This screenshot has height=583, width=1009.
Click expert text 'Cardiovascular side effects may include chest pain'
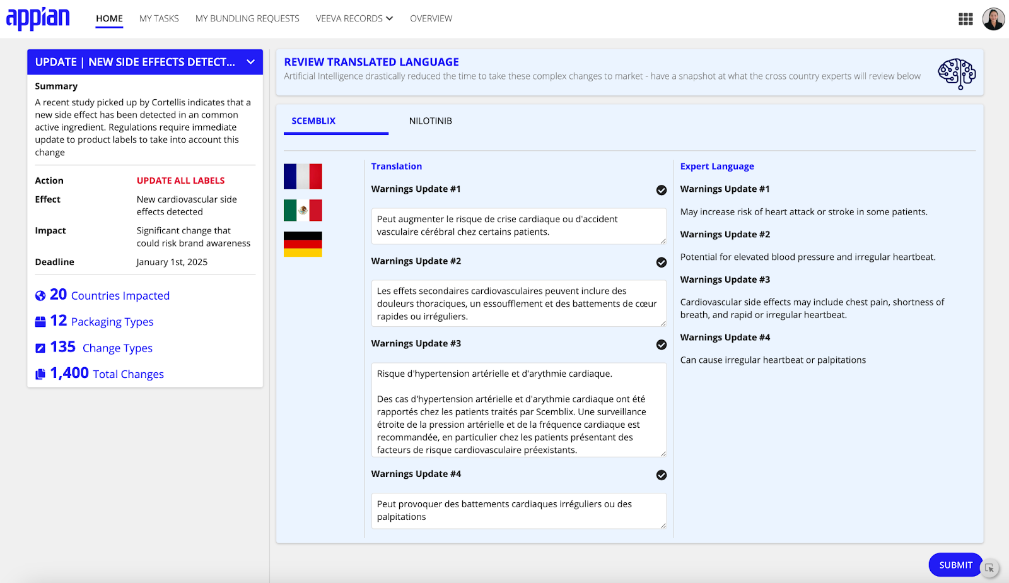(x=812, y=309)
